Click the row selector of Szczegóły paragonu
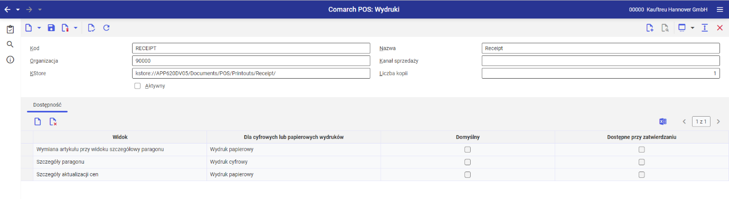The image size is (729, 199). click(x=27, y=162)
